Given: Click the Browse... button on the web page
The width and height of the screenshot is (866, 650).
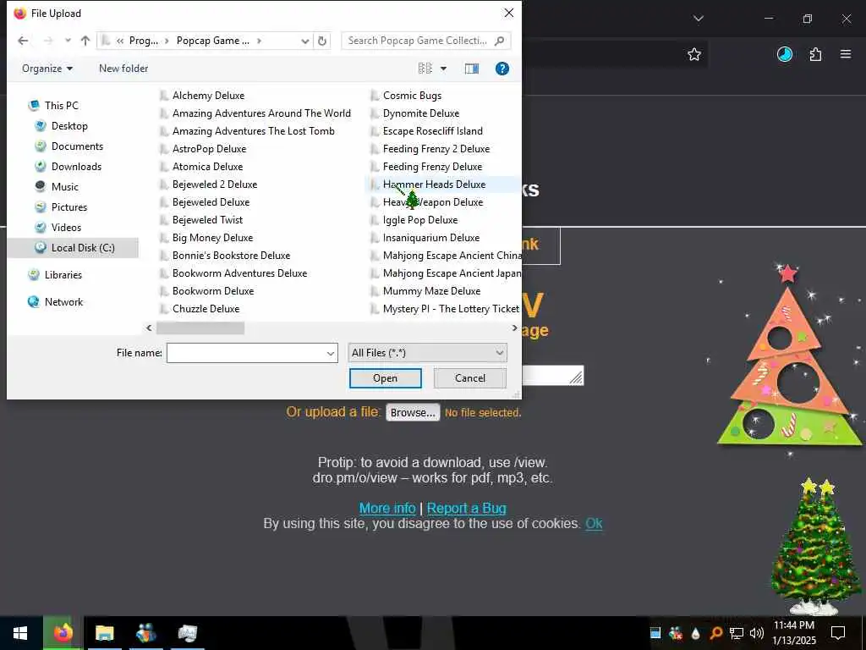Looking at the screenshot, I should [413, 412].
